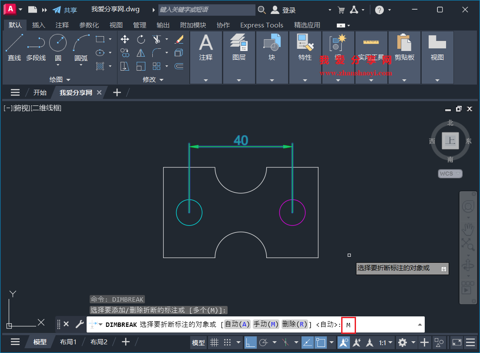480x353 pixels.
Task: Click the Model (模型) space button
Action: (198, 343)
